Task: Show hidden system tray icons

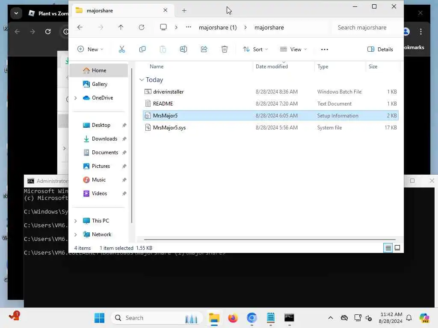Action: coord(331,318)
